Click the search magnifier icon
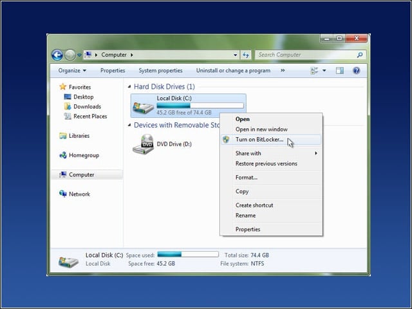Screen dimensions: 412x309 [x=360, y=55]
